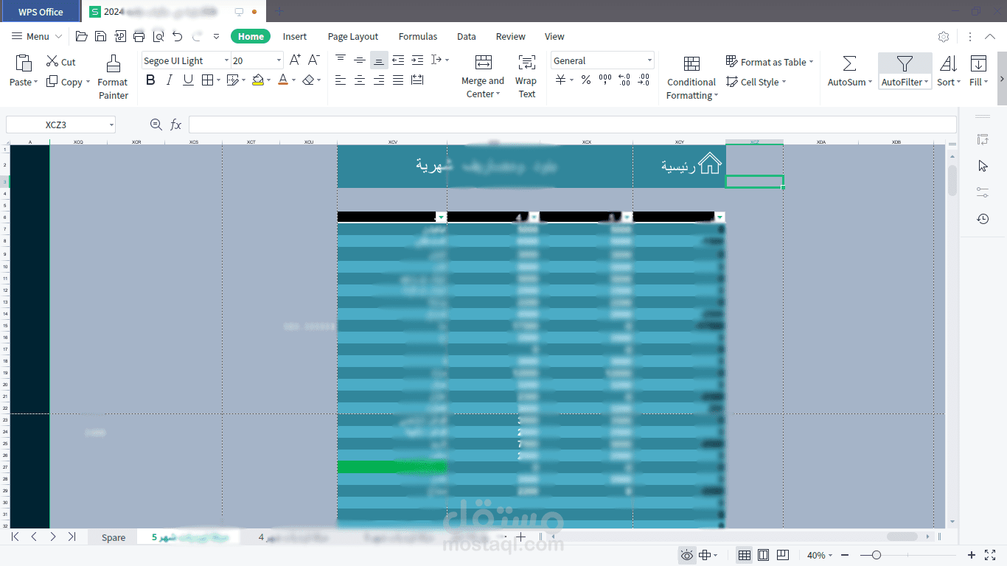This screenshot has width=1007, height=566.
Task: Open the 40% zoom level dropdown
Action: click(x=820, y=555)
